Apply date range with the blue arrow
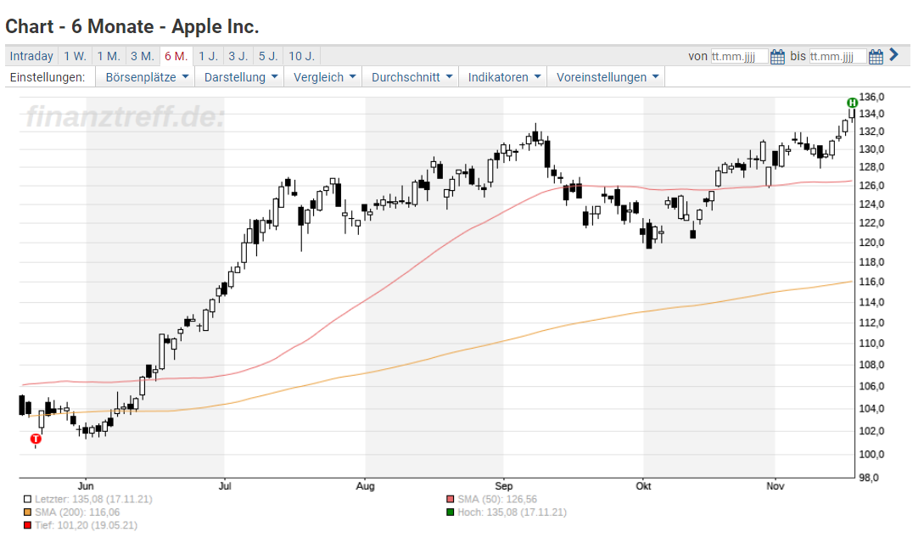924x543 pixels. coord(894,55)
